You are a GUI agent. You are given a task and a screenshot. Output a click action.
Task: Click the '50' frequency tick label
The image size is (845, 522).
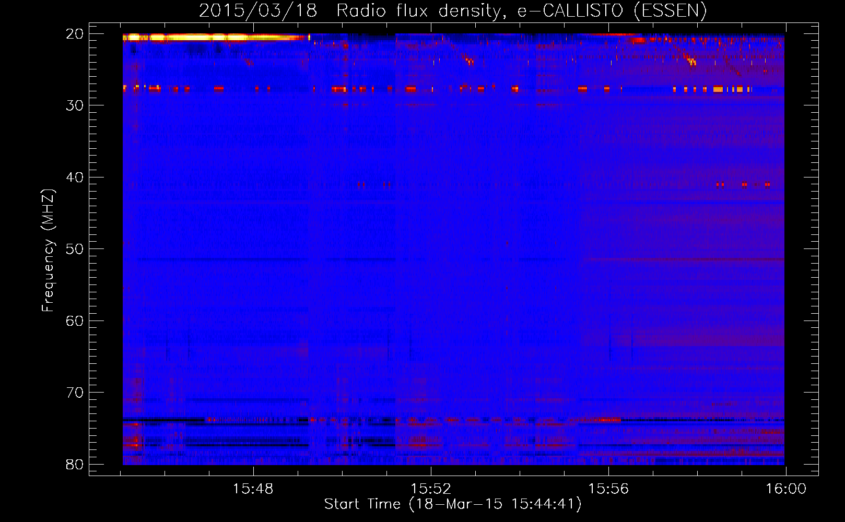click(x=75, y=249)
